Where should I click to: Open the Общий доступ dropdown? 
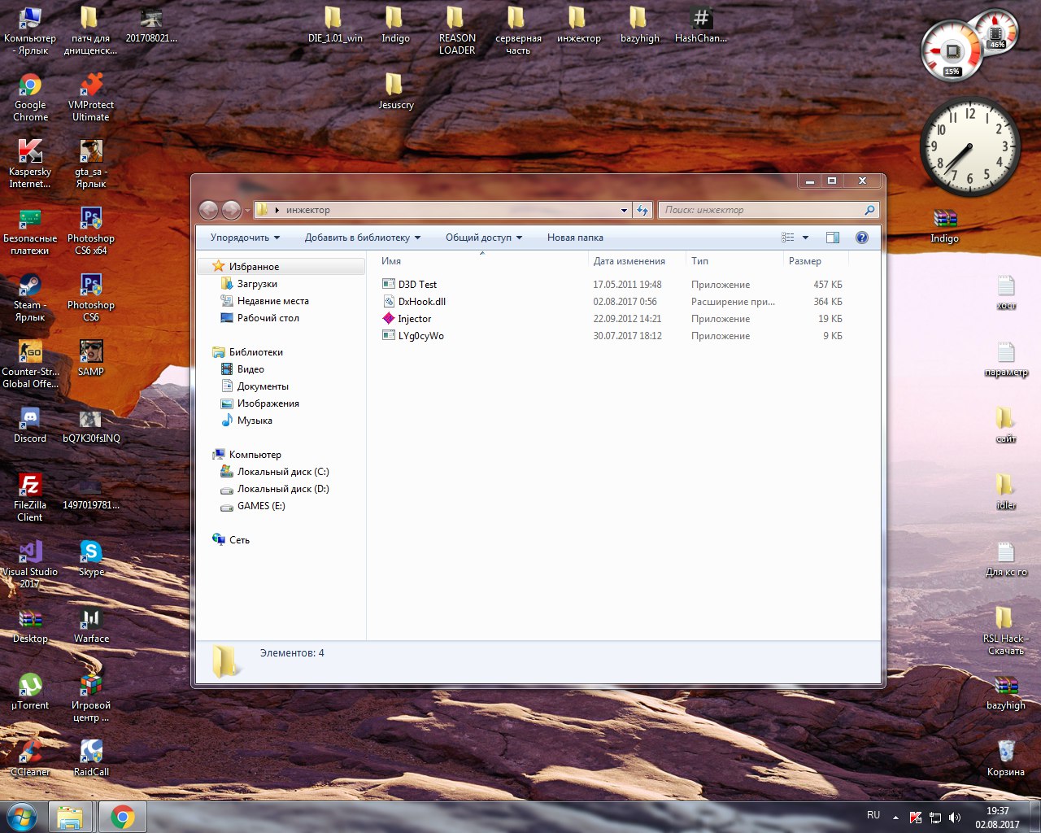pyautogui.click(x=483, y=238)
